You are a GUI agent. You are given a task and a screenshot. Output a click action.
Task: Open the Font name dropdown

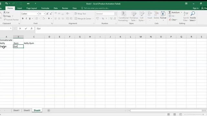click(38, 14)
